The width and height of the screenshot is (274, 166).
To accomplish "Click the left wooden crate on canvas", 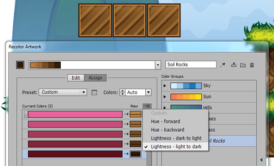I will tap(95, 21).
